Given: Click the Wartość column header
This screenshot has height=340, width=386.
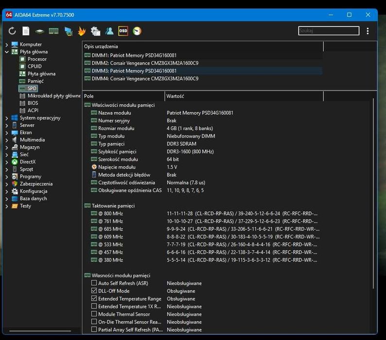Looking at the screenshot, I should 175,96.
